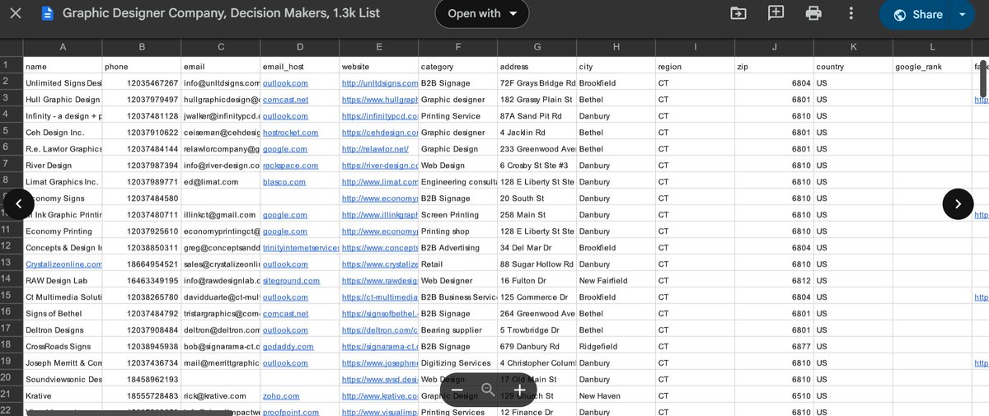Viewport: 989px width, 416px height.
Task: Click the Share button
Action: 916,14
